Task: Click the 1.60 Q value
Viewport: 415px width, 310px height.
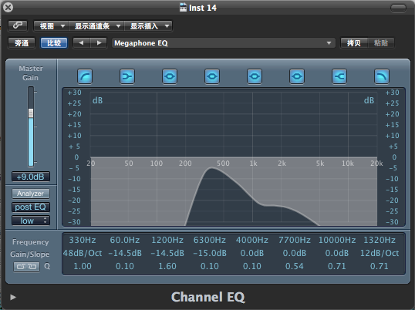Action: click(x=167, y=266)
